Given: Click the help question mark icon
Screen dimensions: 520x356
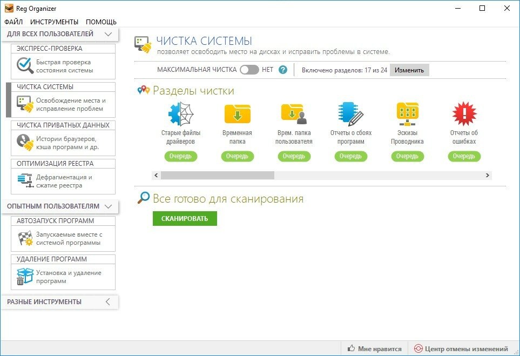Looking at the screenshot, I should coord(283,70).
